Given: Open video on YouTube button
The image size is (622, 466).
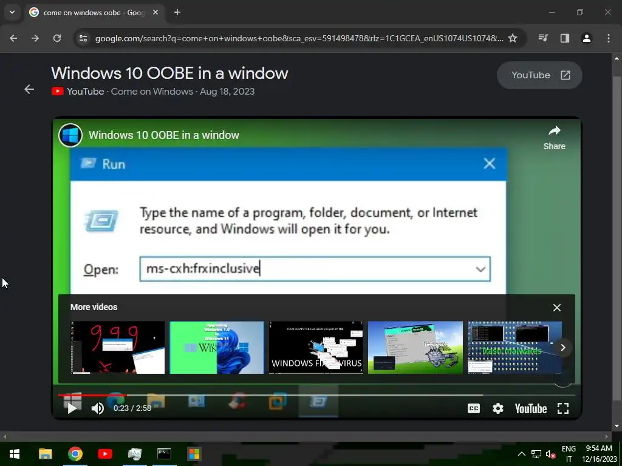Looking at the screenshot, I should click(539, 75).
